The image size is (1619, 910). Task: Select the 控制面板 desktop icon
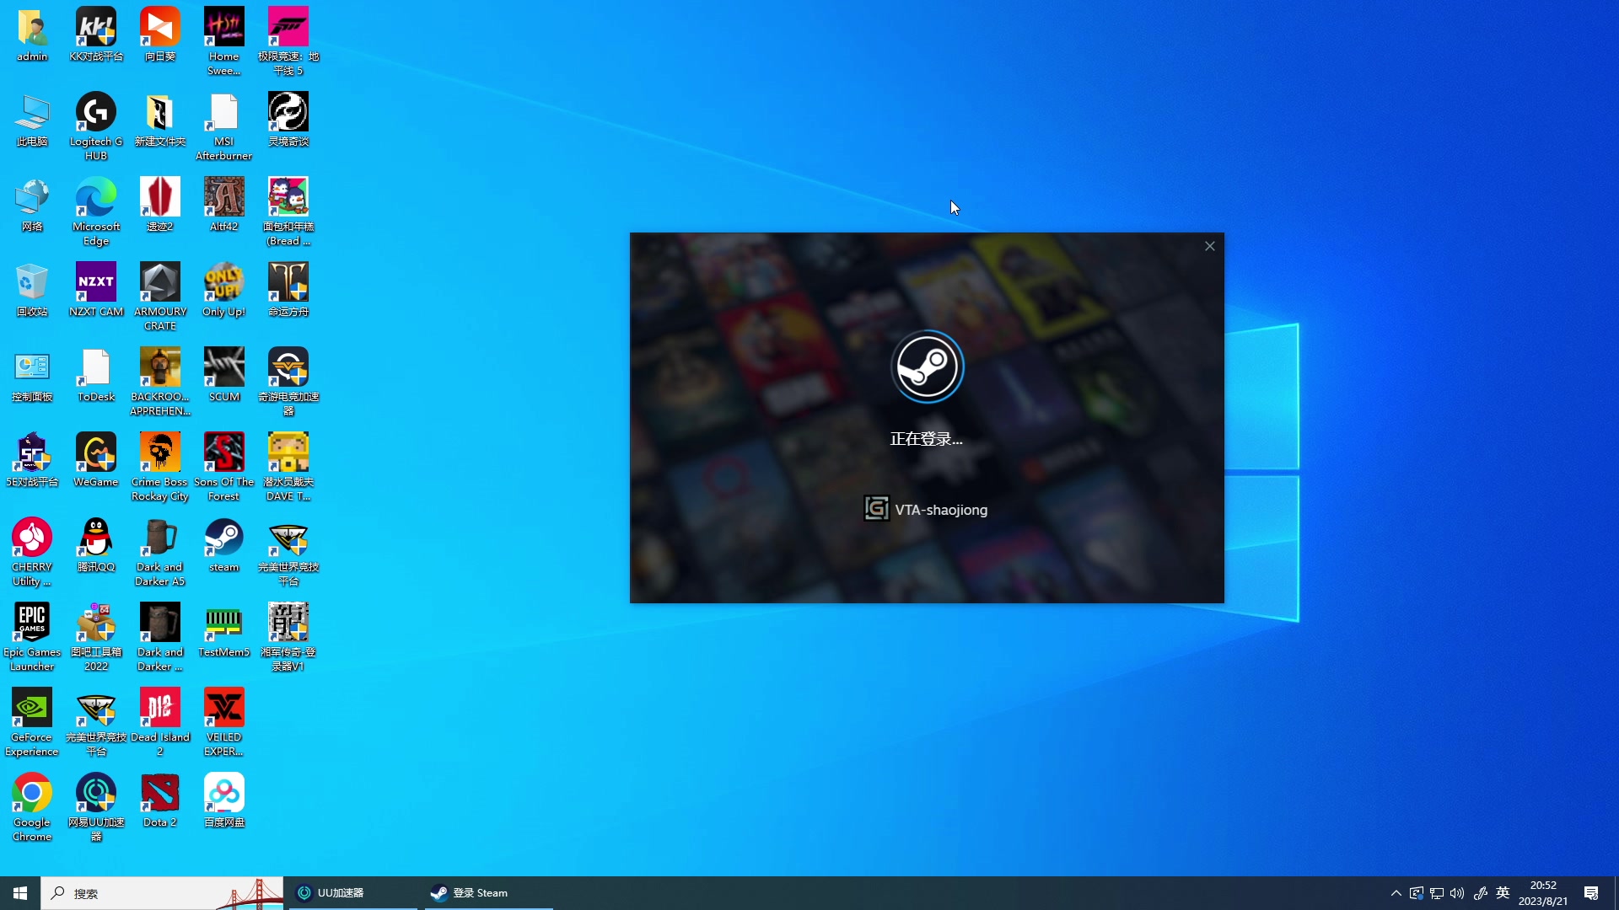32,375
